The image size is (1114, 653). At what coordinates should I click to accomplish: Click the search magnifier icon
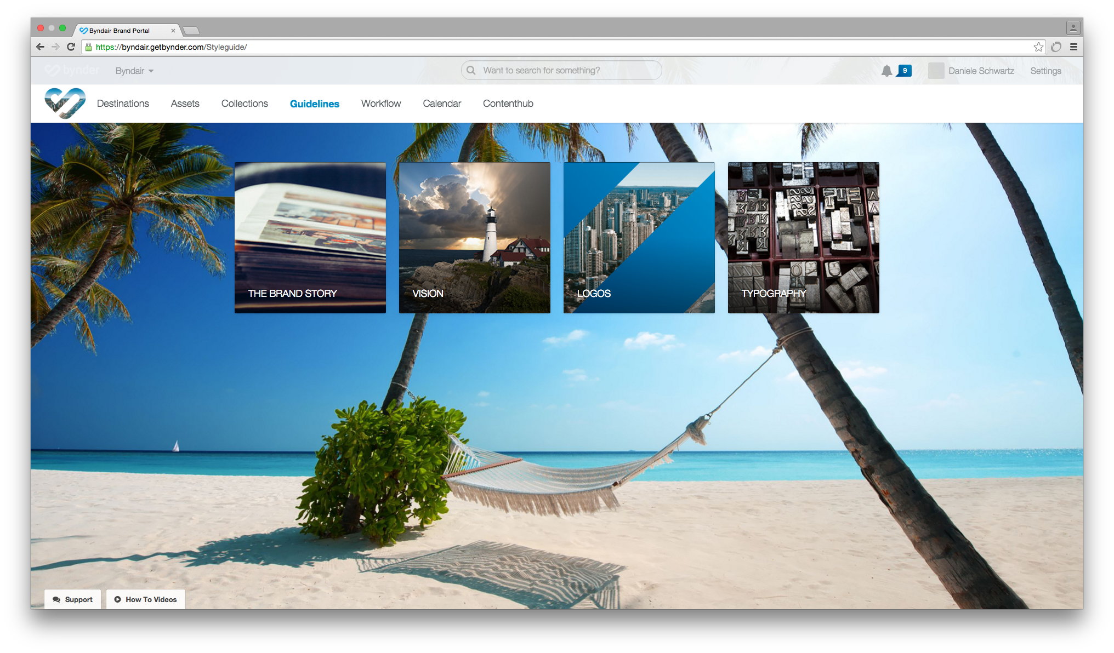coord(471,70)
